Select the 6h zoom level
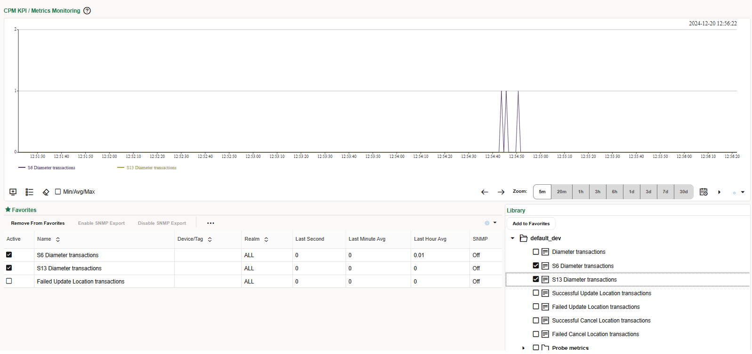The height and width of the screenshot is (354, 752). click(x=615, y=192)
